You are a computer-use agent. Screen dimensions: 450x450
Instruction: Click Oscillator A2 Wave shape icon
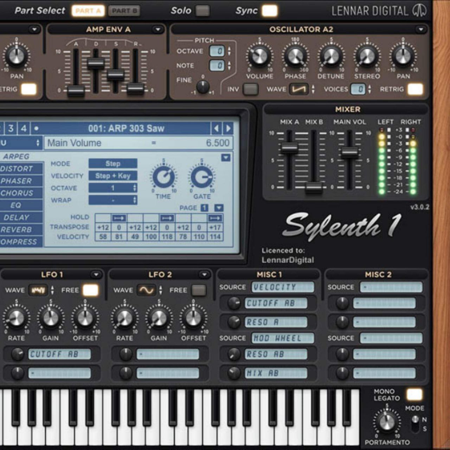pyautogui.click(x=299, y=89)
